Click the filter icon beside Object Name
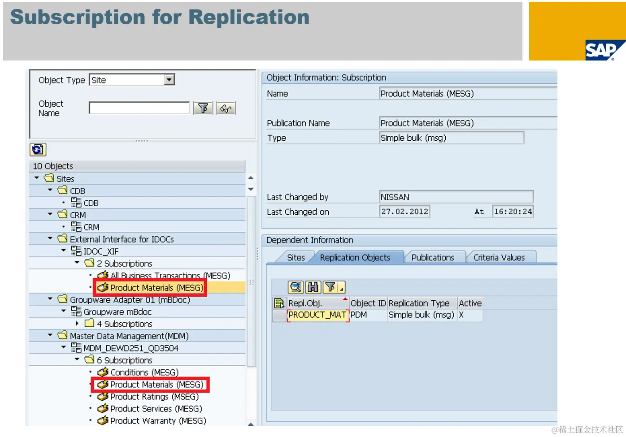The image size is (626, 437). tap(203, 108)
